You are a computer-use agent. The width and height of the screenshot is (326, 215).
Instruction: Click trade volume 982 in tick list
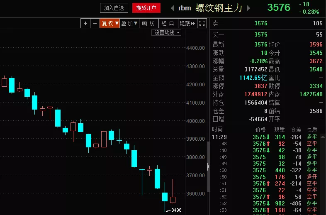(x=280, y=203)
